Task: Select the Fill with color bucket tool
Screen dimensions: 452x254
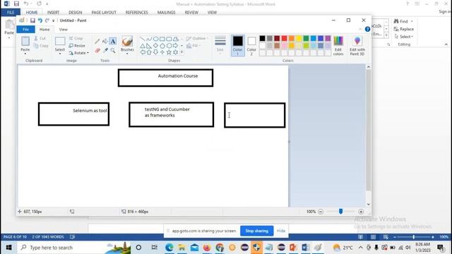Action: tap(105, 41)
